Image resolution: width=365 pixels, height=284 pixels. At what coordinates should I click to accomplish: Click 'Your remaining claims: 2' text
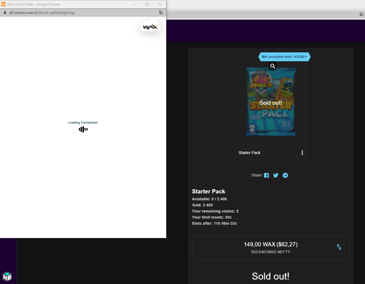point(215,211)
